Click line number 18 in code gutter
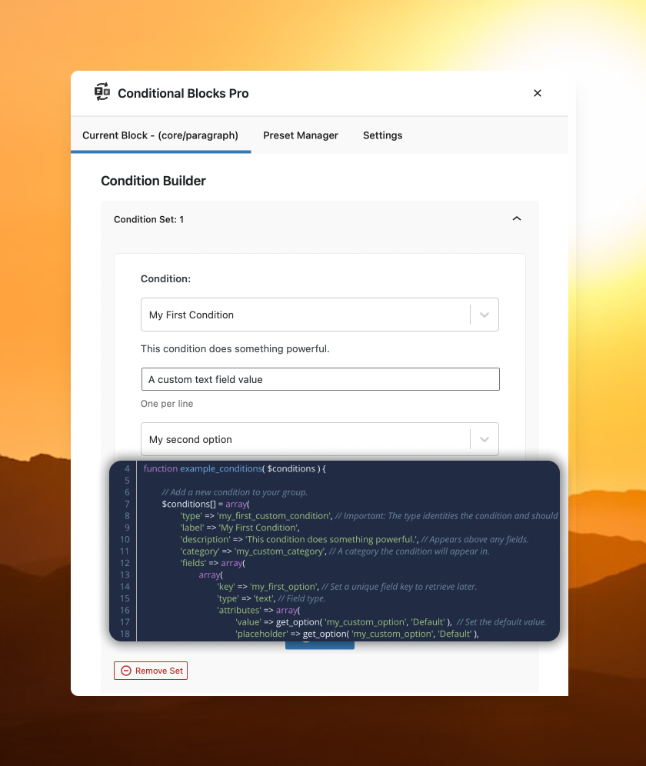This screenshot has width=646, height=766. [x=125, y=634]
